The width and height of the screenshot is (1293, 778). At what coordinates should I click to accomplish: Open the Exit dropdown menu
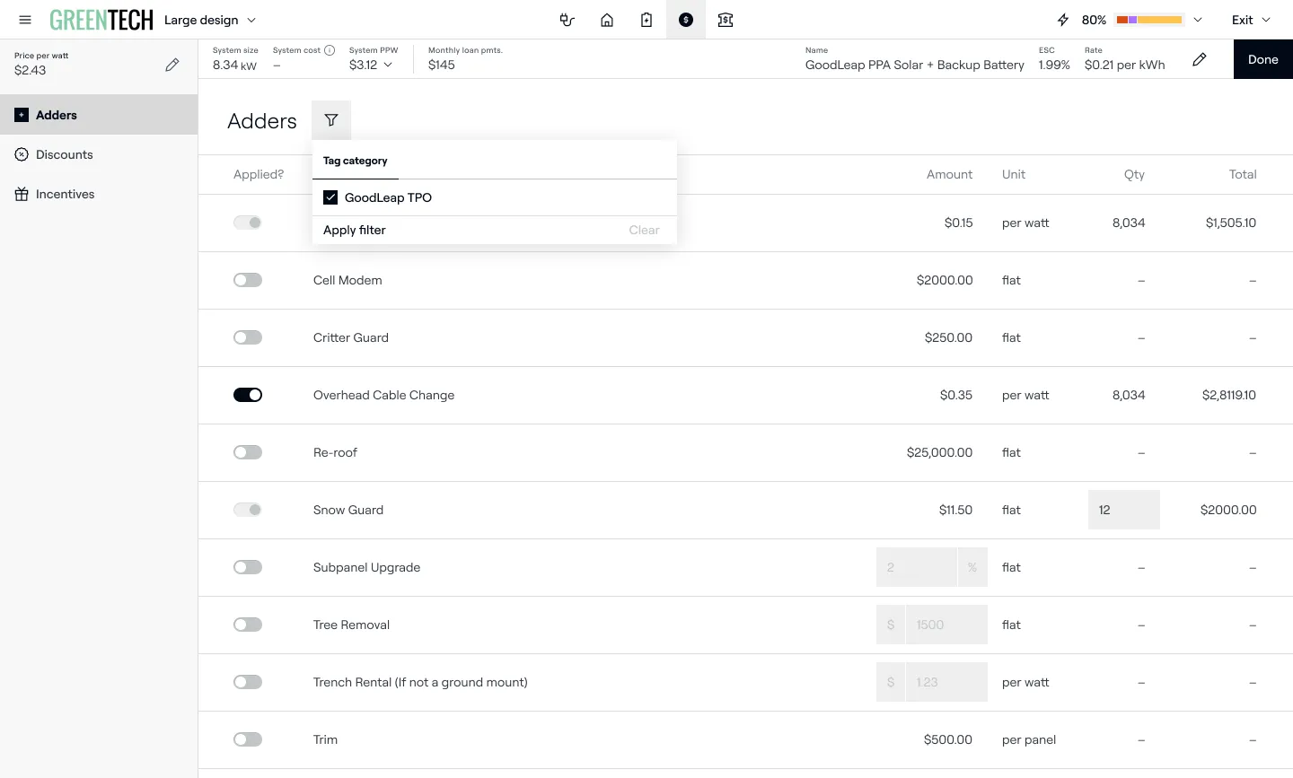pyautogui.click(x=1251, y=19)
